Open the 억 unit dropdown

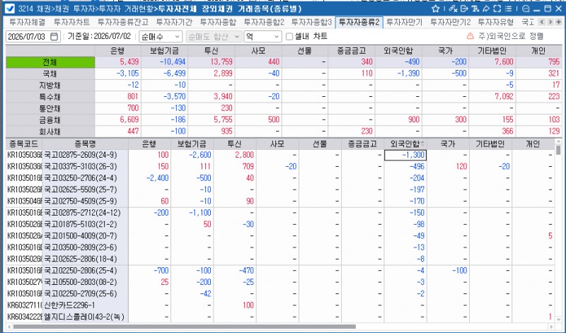(262, 37)
